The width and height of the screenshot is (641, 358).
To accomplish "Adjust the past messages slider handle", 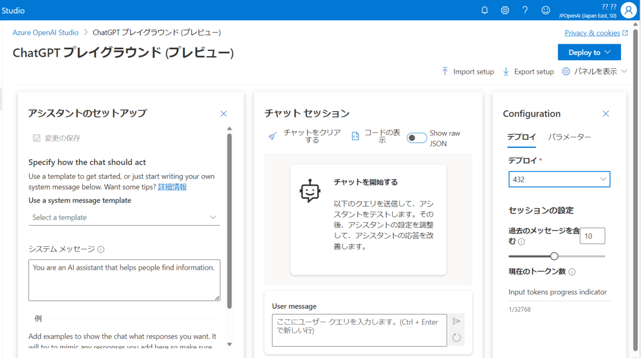I will 554,256.
